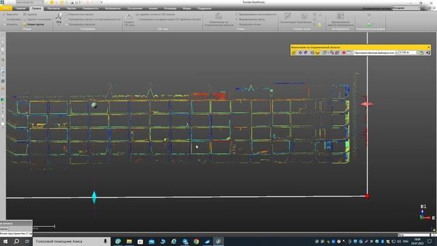437x246 pixels.
Task: Click the purple box icon in yellow toolbar
Action: pos(337,53)
